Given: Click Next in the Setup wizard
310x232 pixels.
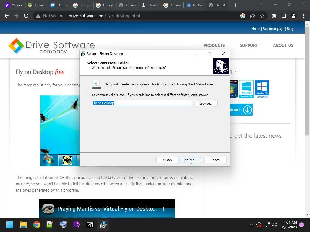Looking at the screenshot, I should pos(190,160).
